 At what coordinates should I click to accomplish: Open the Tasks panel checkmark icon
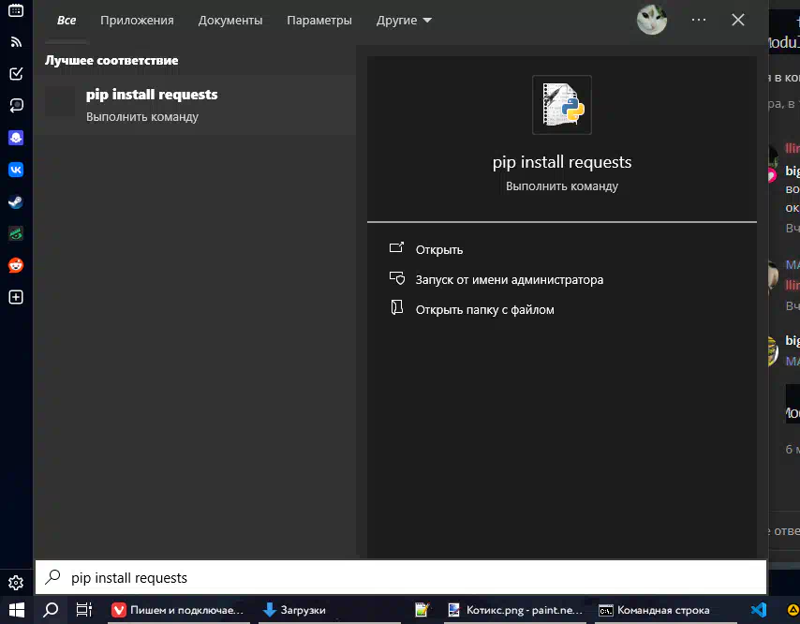pyautogui.click(x=16, y=73)
